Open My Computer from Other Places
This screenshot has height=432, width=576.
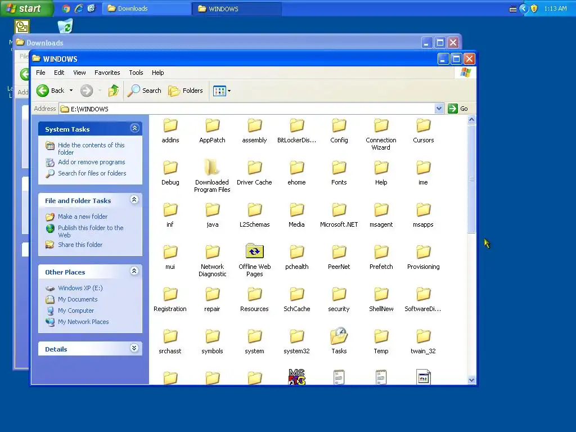[76, 310]
